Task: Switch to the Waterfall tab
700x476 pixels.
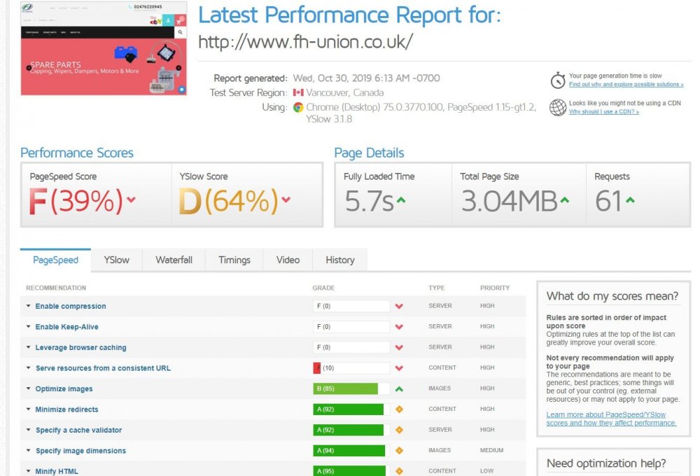Action: coord(174,260)
